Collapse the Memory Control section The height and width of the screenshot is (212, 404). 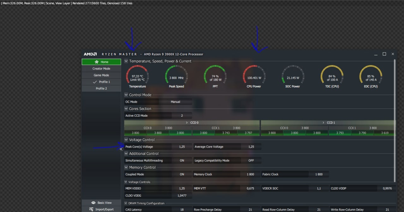click(x=126, y=167)
